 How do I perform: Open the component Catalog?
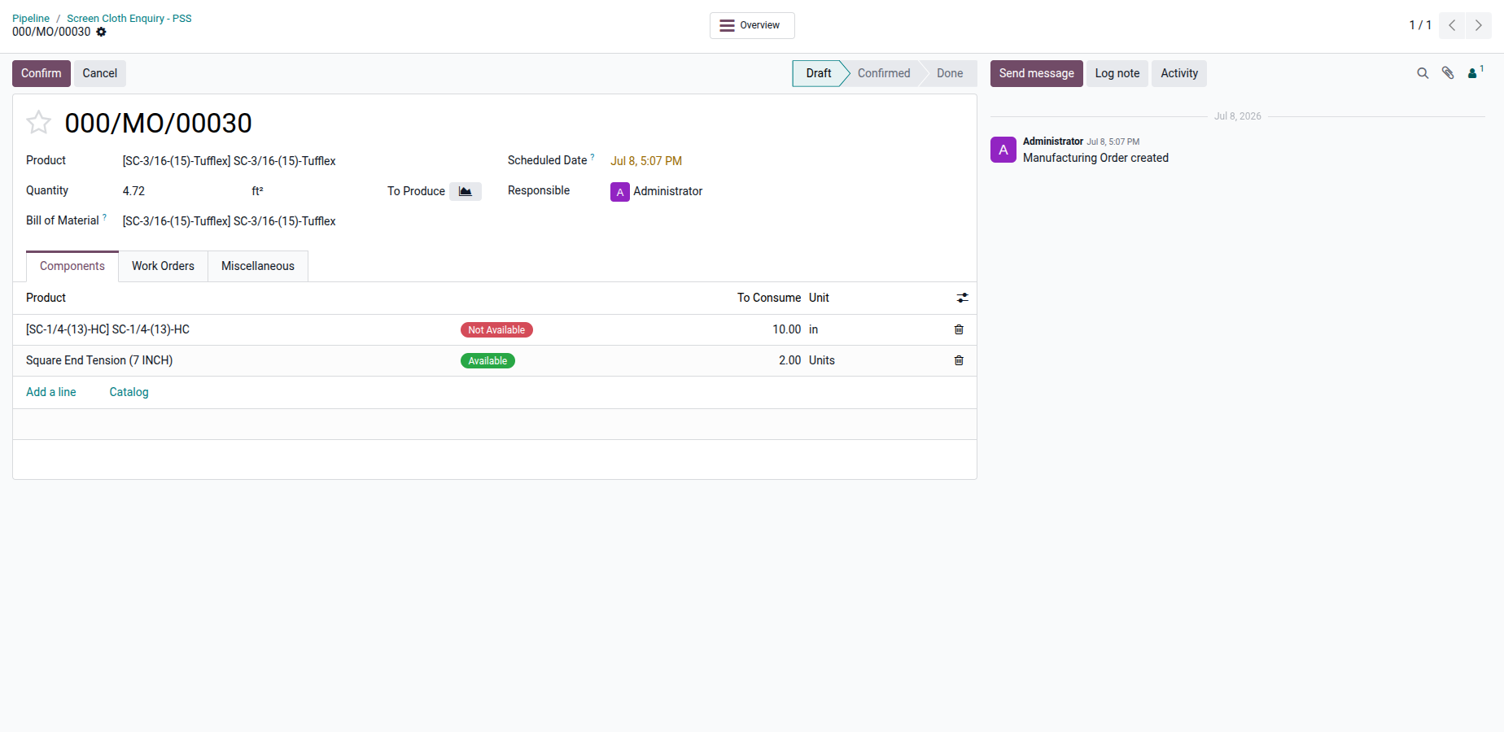tap(129, 392)
